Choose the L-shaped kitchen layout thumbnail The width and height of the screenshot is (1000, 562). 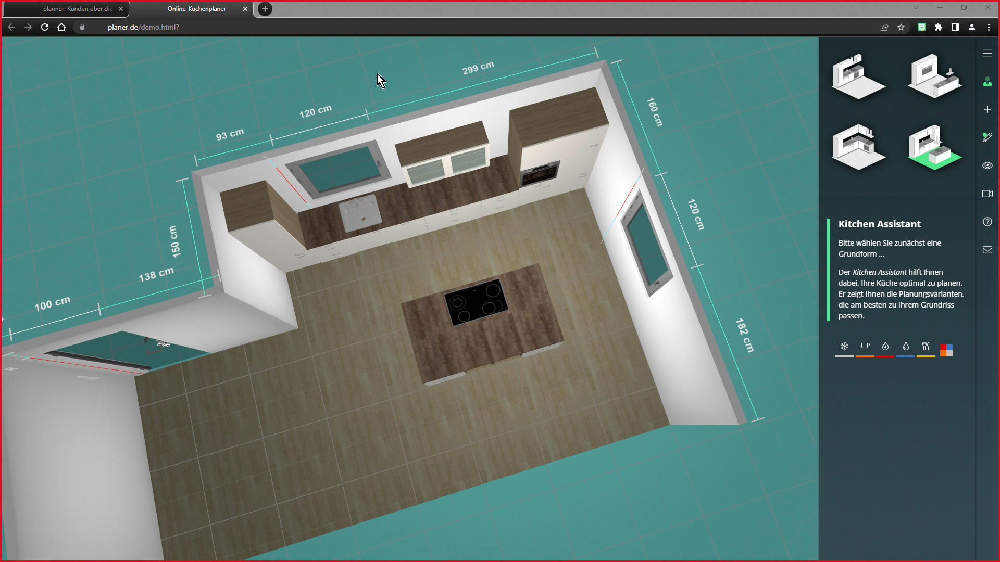coord(858,147)
